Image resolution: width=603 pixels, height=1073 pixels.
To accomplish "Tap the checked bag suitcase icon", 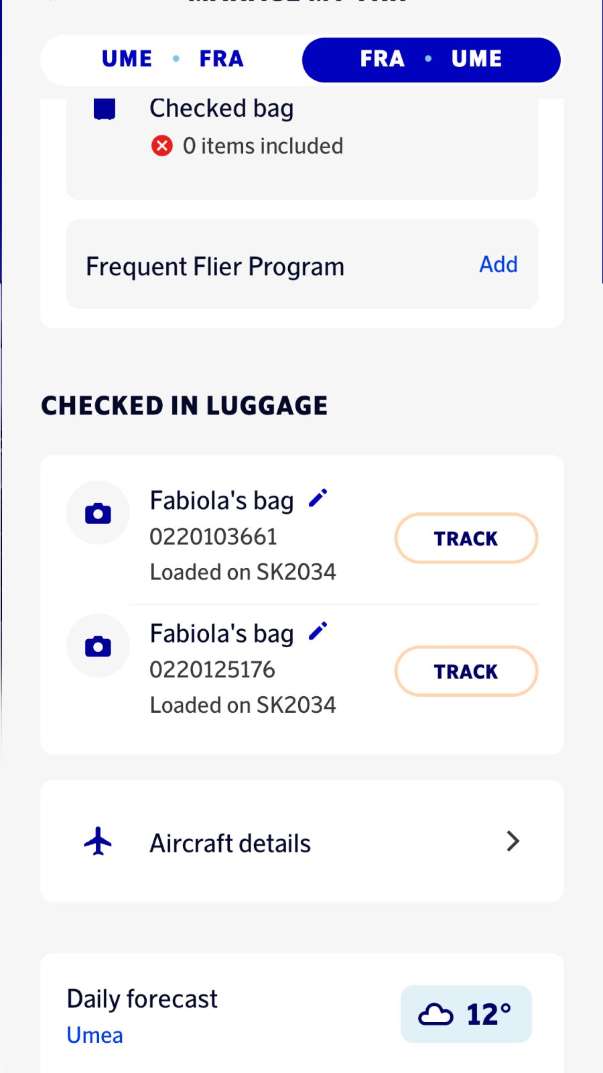I will point(105,109).
